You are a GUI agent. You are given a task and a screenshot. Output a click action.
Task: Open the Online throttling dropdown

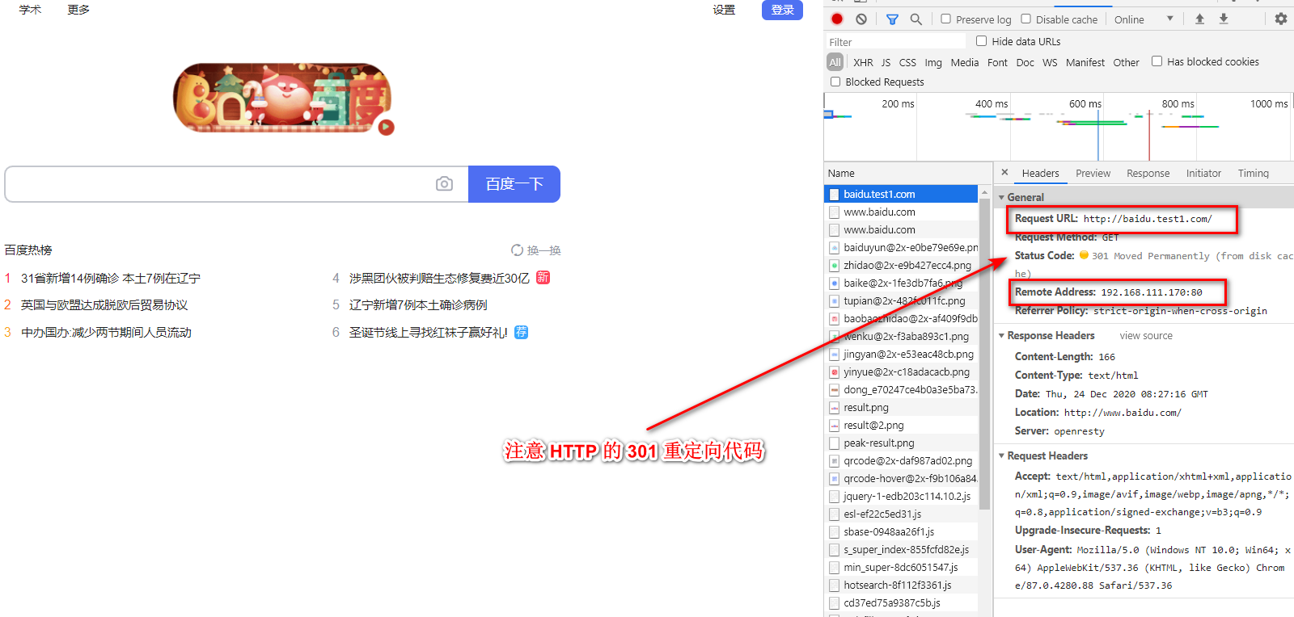pos(1143,19)
